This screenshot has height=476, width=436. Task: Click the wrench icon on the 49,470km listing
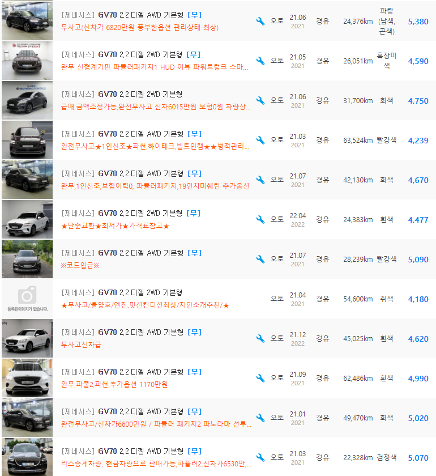260,418
